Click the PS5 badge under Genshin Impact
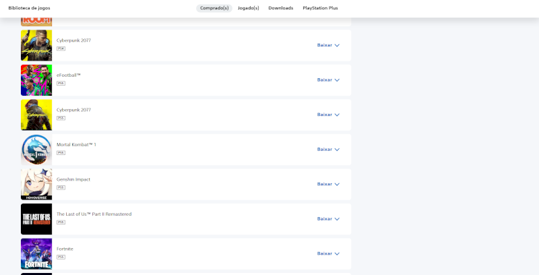This screenshot has width=539, height=275. coord(61,187)
